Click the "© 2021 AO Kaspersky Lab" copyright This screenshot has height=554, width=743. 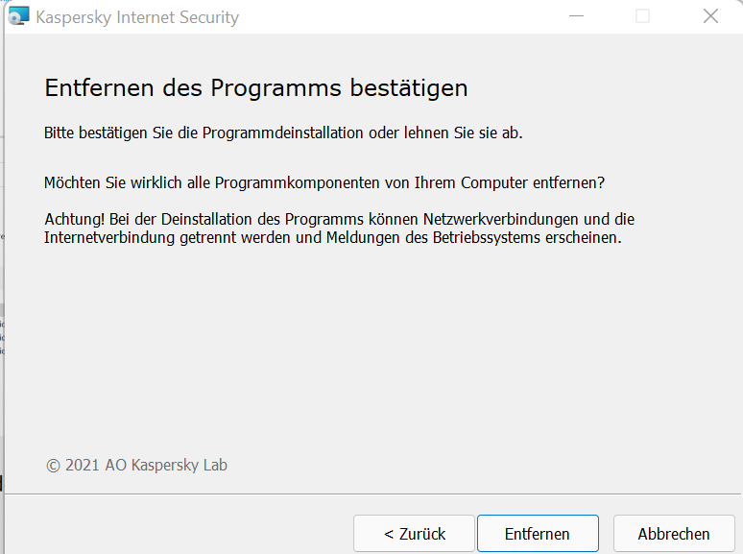136,466
